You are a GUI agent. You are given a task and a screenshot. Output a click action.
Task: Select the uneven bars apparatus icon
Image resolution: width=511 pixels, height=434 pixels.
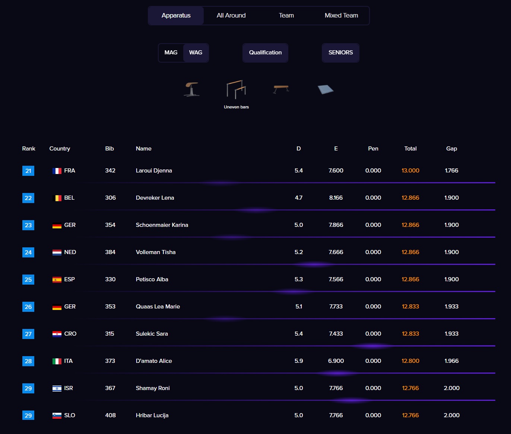pos(236,90)
